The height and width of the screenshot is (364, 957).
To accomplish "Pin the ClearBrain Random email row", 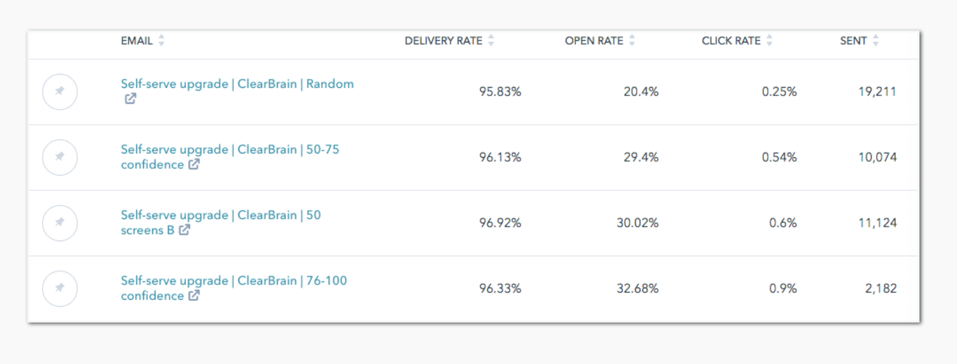I will pyautogui.click(x=60, y=92).
